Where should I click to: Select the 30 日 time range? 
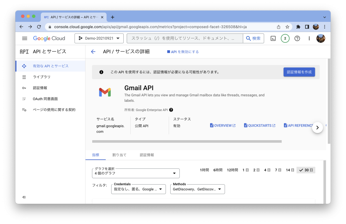click(306, 170)
